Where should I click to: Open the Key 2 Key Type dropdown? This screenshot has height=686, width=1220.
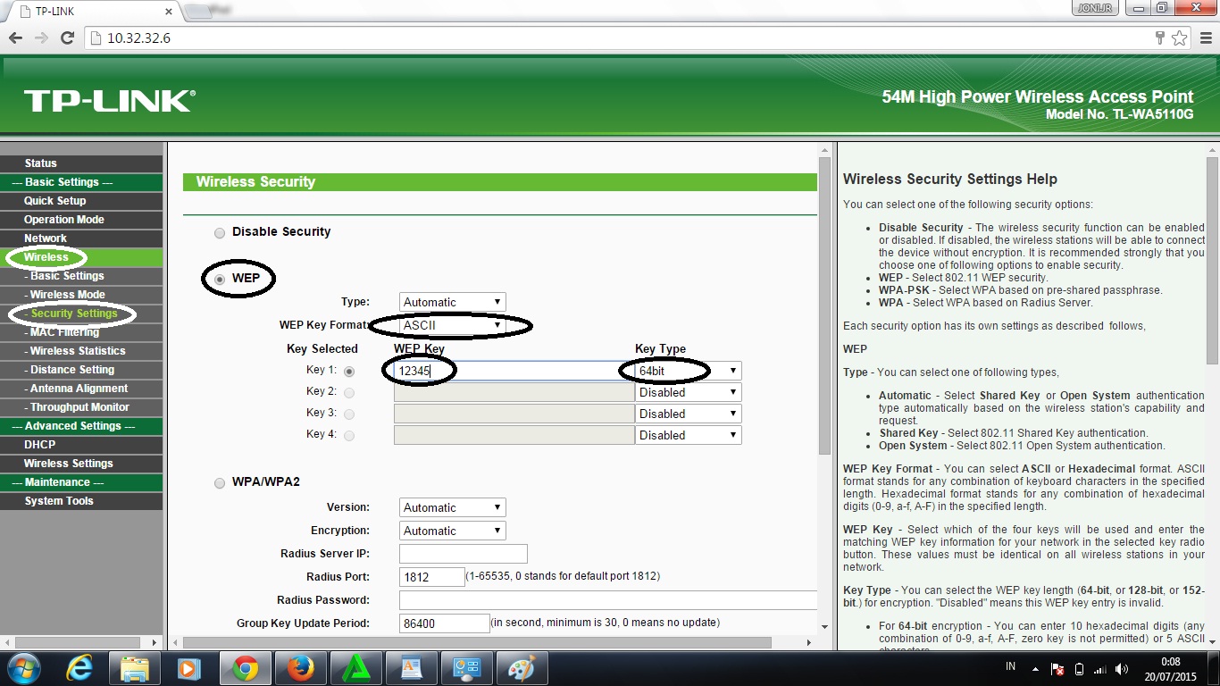[689, 392]
